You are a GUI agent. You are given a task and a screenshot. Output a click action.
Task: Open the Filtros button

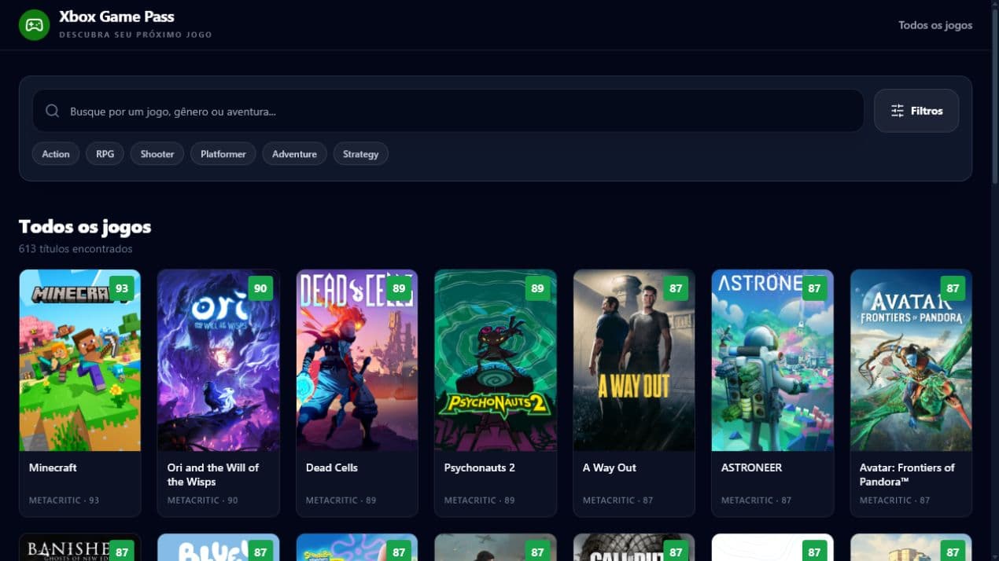916,111
